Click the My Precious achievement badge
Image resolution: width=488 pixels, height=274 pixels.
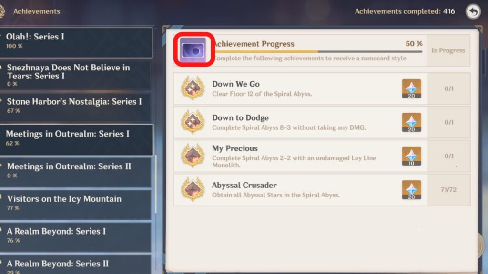click(193, 156)
